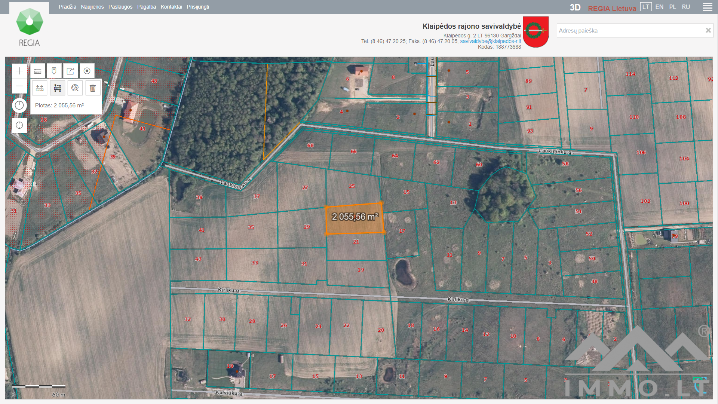Select LT language

coord(646,7)
